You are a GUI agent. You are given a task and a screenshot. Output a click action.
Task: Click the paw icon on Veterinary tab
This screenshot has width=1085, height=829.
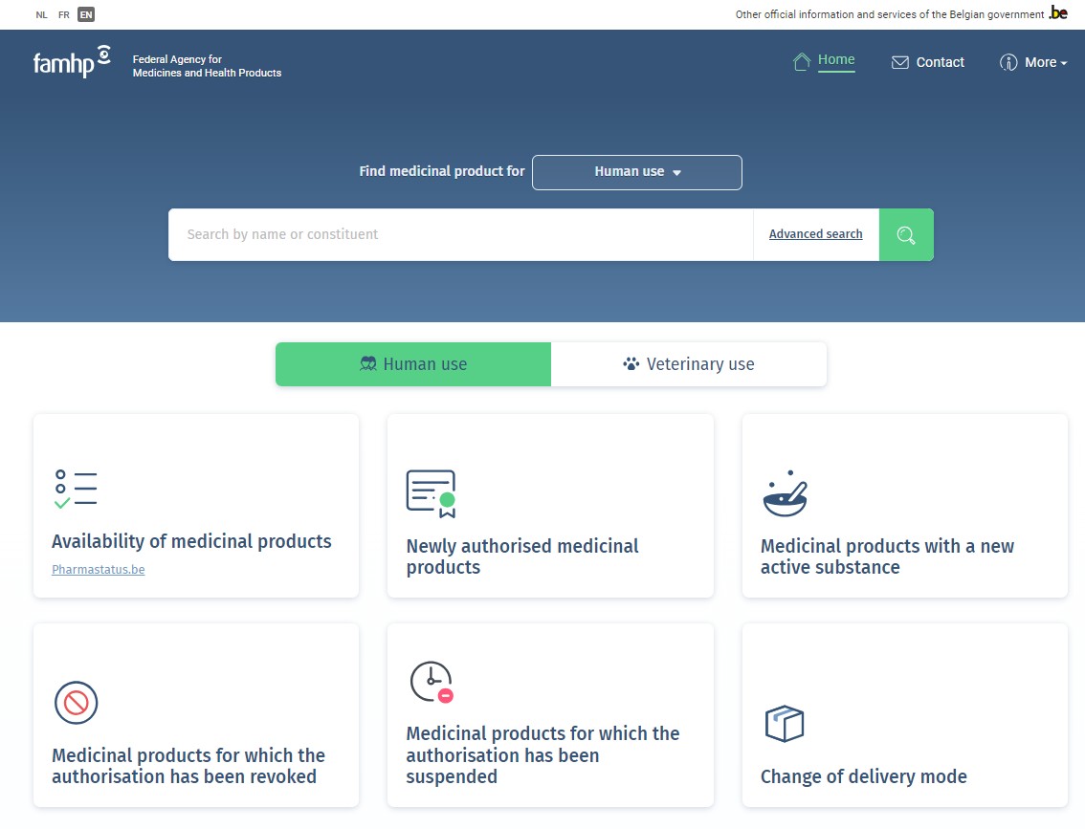point(631,363)
